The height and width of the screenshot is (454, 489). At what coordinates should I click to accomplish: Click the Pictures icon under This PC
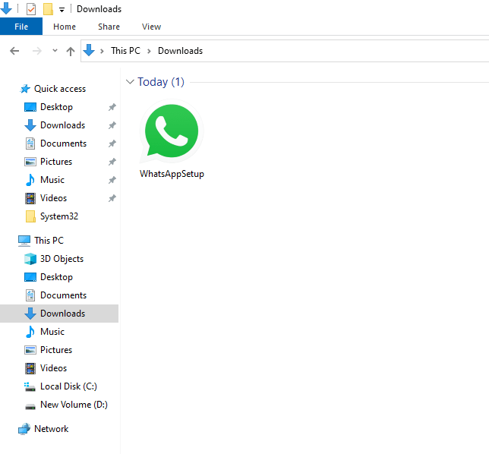coord(30,350)
